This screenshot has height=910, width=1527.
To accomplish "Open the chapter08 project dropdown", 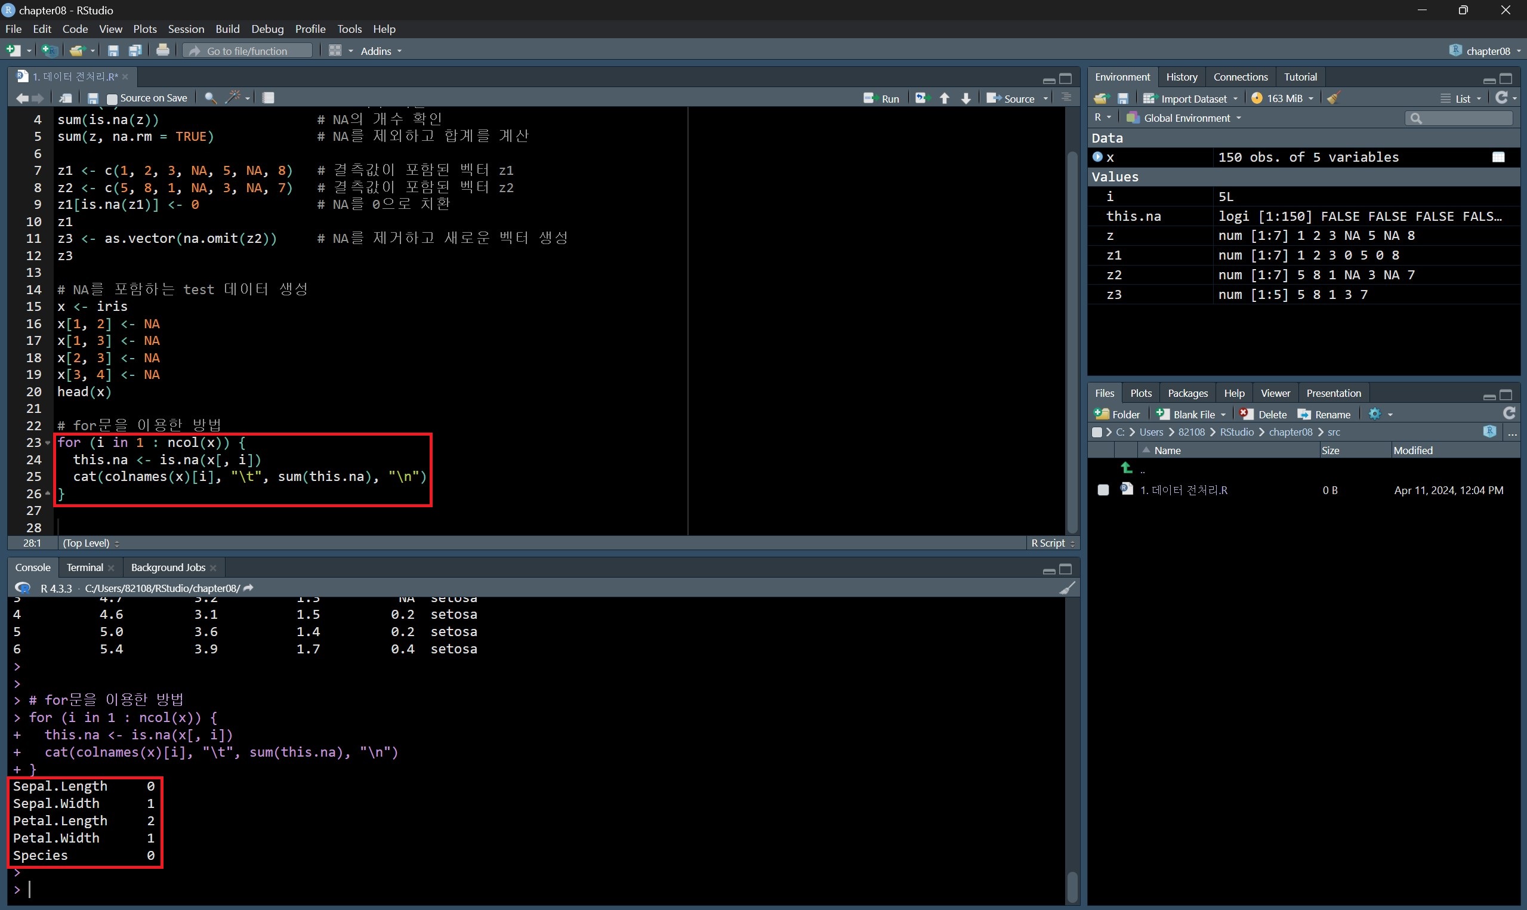I will click(1487, 50).
